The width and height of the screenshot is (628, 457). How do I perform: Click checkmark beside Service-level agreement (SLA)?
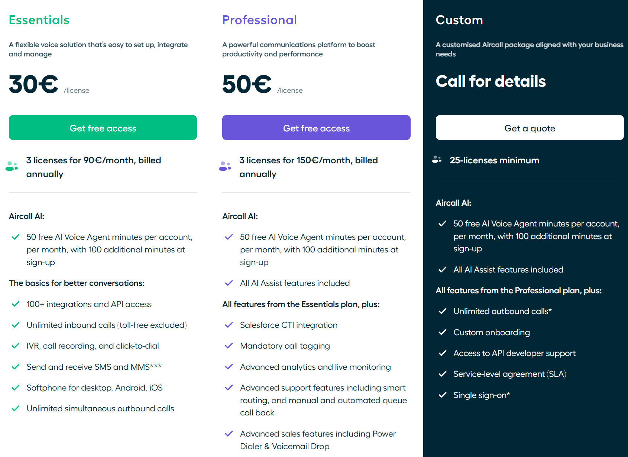click(443, 374)
